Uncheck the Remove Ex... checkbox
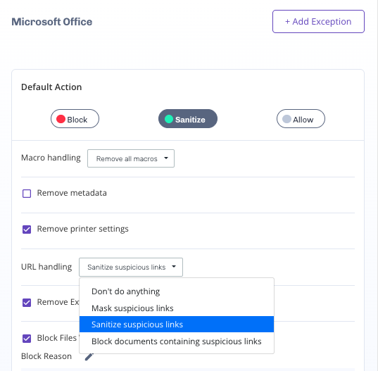 coord(27,302)
